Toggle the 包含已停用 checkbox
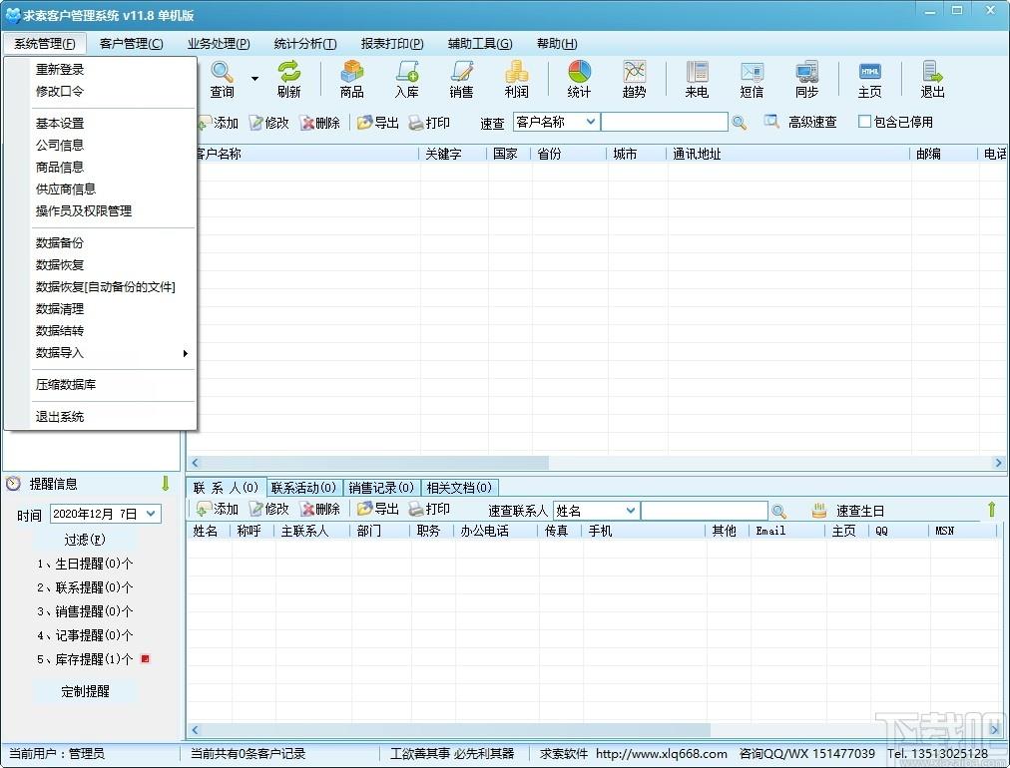 (864, 121)
